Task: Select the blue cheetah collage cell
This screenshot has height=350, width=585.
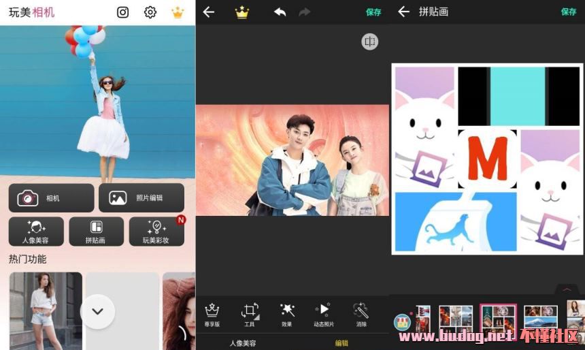Action: click(x=456, y=222)
